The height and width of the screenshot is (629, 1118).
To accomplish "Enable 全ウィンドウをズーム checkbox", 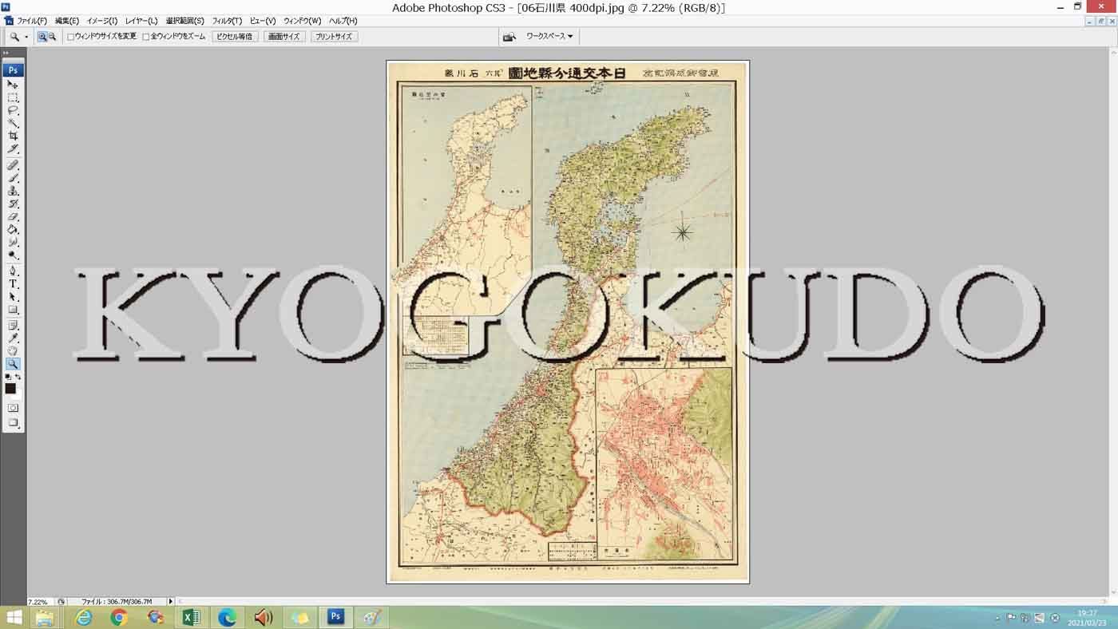I will [145, 37].
